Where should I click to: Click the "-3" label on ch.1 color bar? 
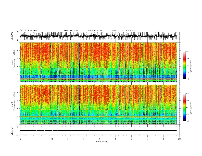pyautogui.click(x=188, y=51)
